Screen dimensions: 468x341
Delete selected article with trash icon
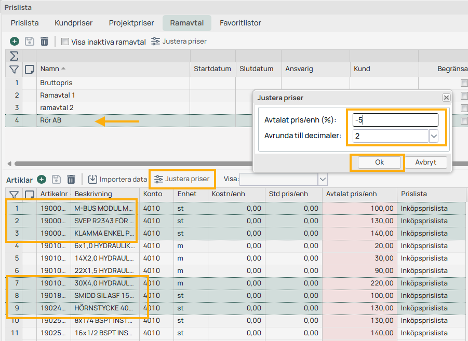71,180
